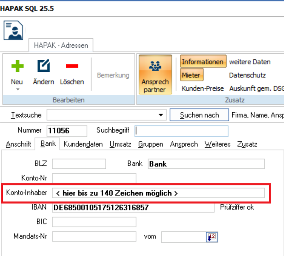Switch to the Umsatz tab

(x=120, y=144)
